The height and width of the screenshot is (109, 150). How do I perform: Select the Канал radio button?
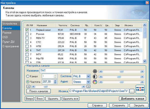coord(28,76)
